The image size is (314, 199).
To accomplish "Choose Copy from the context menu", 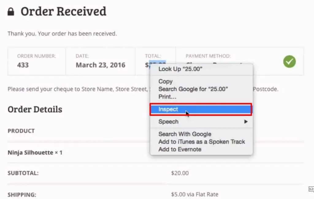I will [x=165, y=81].
